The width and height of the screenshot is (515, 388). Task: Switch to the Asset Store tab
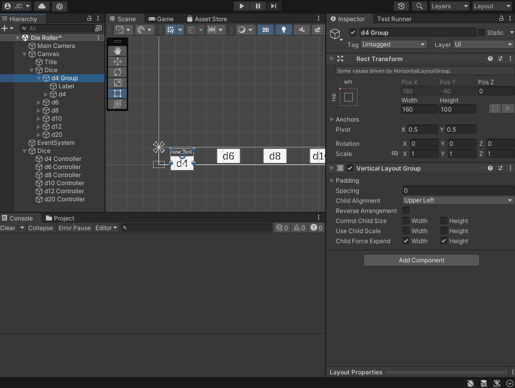click(207, 19)
